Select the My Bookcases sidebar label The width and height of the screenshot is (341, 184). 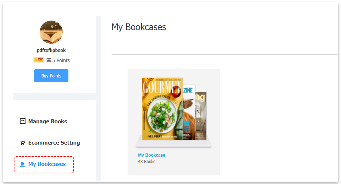pos(47,164)
